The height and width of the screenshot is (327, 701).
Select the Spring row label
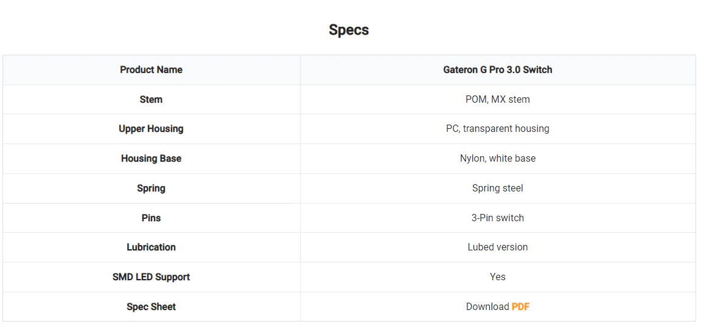point(151,188)
